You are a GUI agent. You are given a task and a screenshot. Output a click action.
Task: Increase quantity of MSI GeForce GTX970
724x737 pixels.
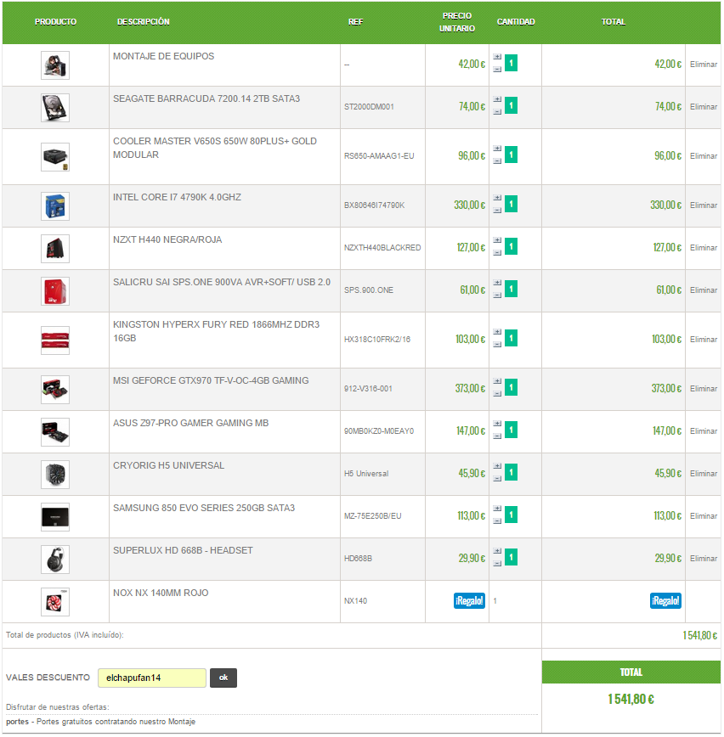coord(497,381)
